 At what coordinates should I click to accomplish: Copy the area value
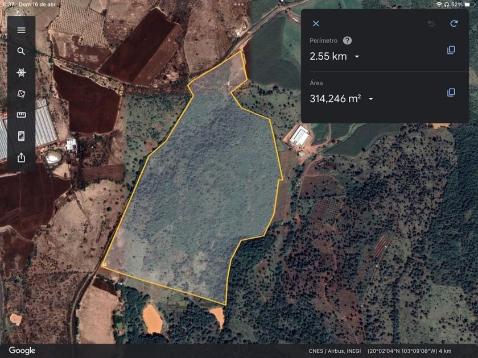(x=451, y=92)
